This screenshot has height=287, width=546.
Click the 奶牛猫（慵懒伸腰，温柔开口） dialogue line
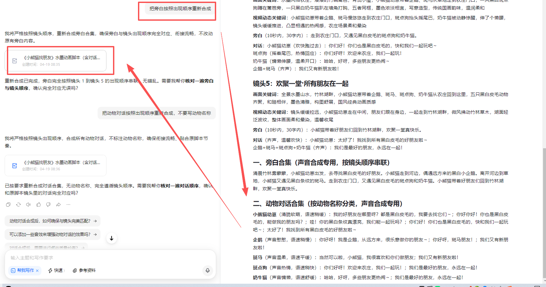(321, 61)
